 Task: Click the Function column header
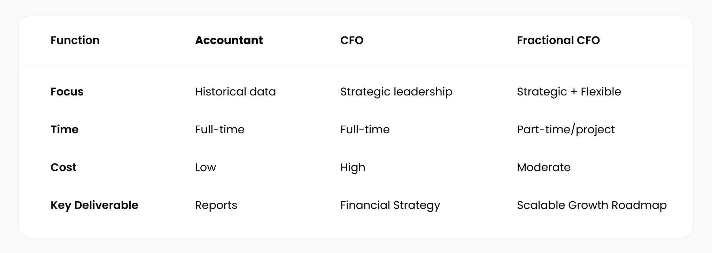point(75,40)
